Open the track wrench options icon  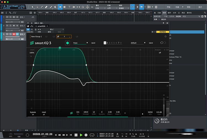pos(10,13)
